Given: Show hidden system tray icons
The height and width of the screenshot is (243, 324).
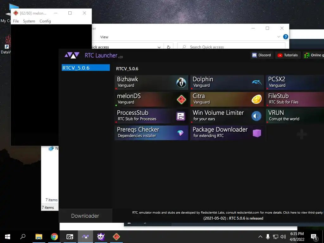Looking at the screenshot, I should click(260, 237).
